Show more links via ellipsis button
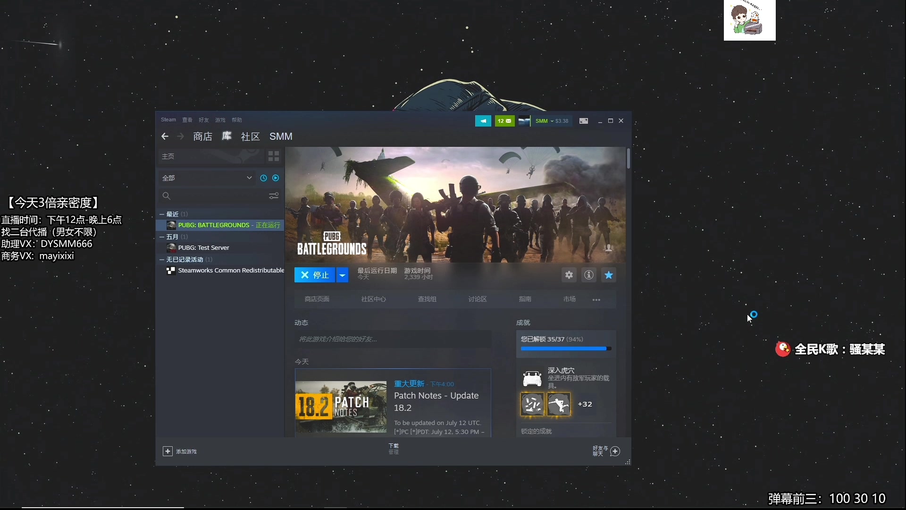This screenshot has width=906, height=510. pos(596,299)
